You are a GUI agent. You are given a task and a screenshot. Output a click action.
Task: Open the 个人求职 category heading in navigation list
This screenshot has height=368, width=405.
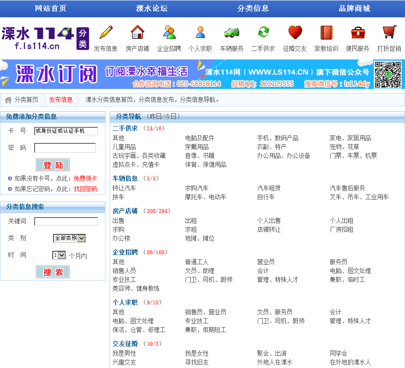pyautogui.click(x=125, y=302)
